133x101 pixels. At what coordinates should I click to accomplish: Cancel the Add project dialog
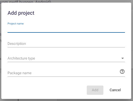115,90
